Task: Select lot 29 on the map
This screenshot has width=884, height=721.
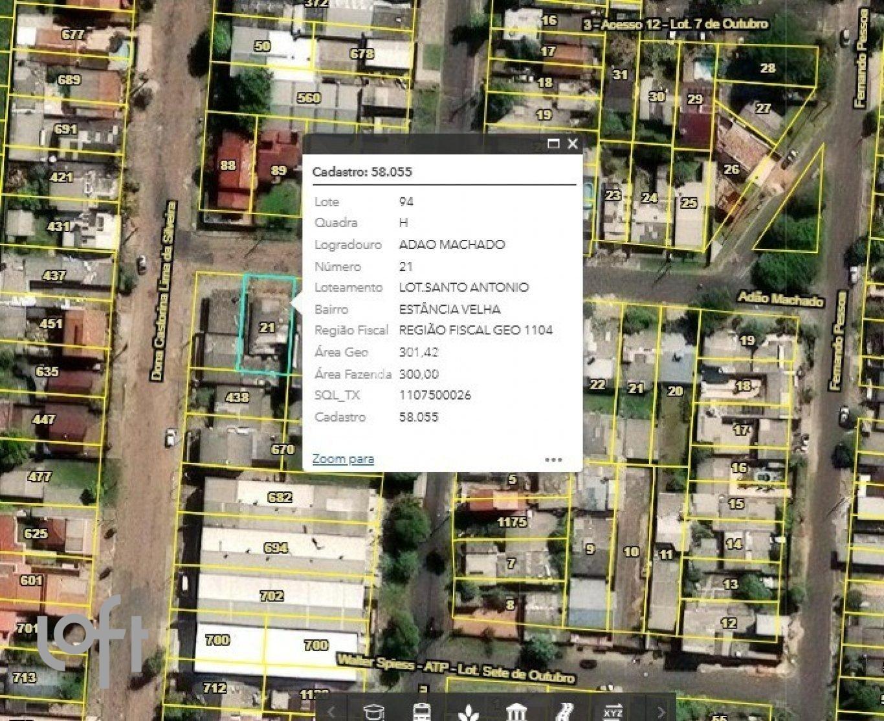Action: point(695,99)
